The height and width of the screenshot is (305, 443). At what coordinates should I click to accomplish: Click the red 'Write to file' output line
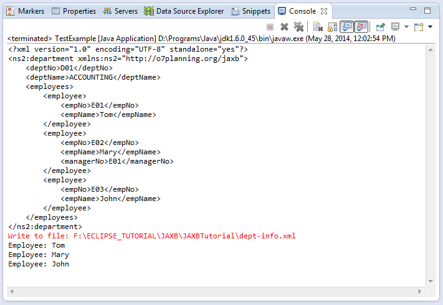click(151, 236)
